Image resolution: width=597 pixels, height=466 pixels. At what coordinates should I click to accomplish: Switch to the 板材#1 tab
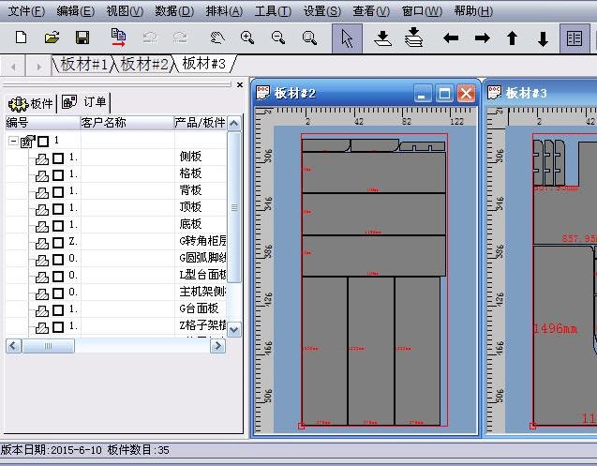click(84, 64)
